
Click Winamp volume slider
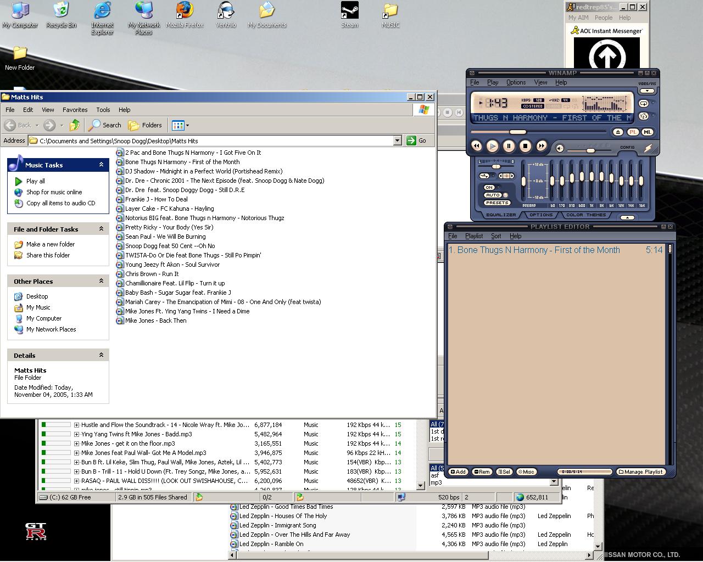[x=589, y=150]
